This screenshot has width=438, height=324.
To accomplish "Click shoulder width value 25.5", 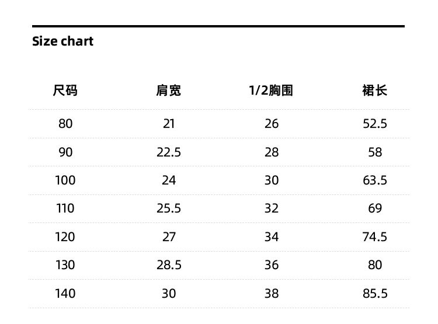I will pos(169,208).
